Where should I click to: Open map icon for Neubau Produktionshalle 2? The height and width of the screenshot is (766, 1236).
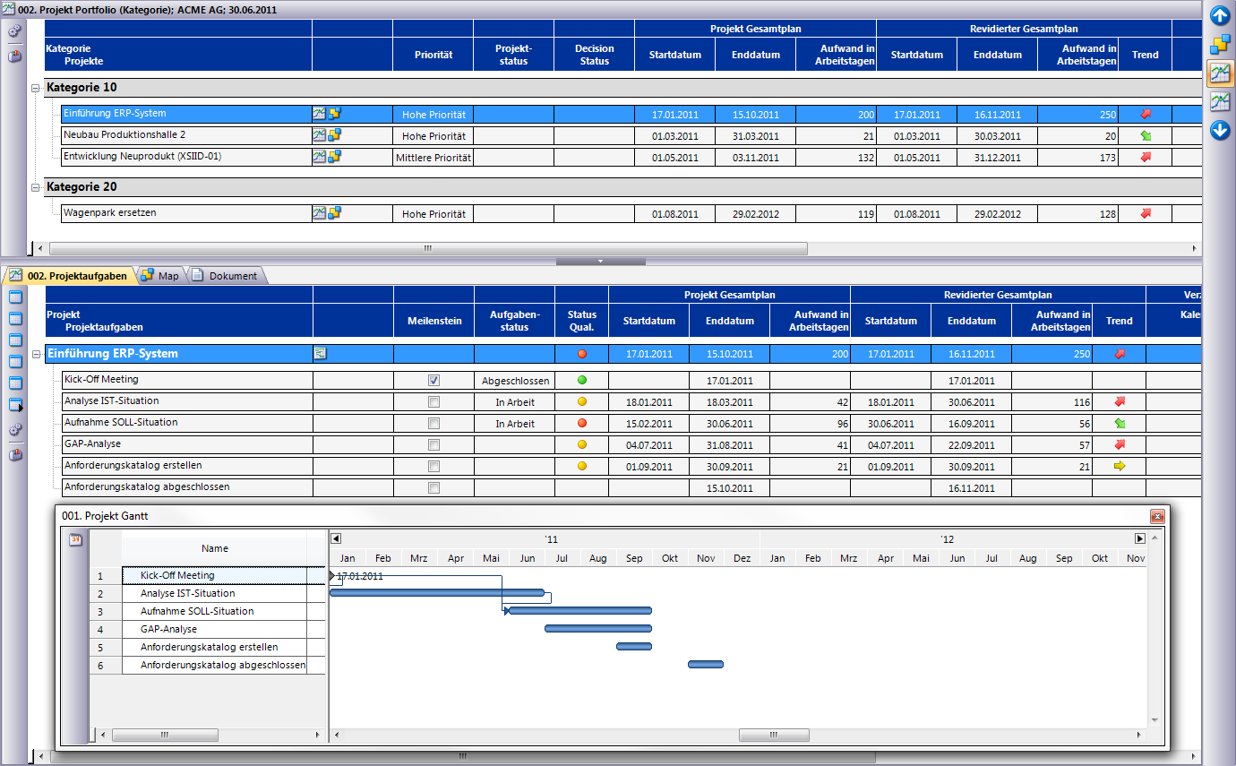coord(334,135)
